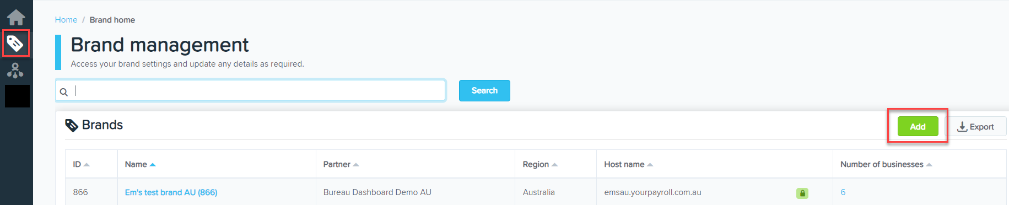Open the hierarchy icon in sidebar
The height and width of the screenshot is (205, 1009).
click(x=15, y=70)
